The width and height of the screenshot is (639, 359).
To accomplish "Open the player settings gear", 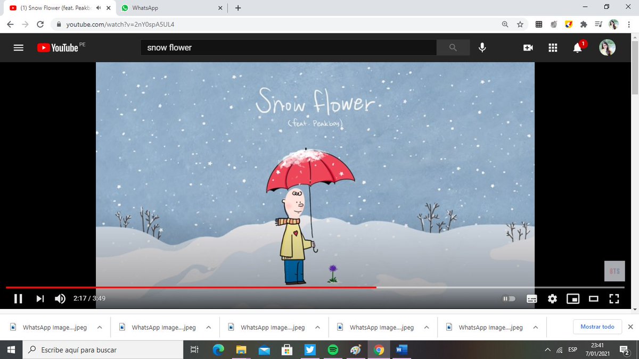I will [x=552, y=298].
